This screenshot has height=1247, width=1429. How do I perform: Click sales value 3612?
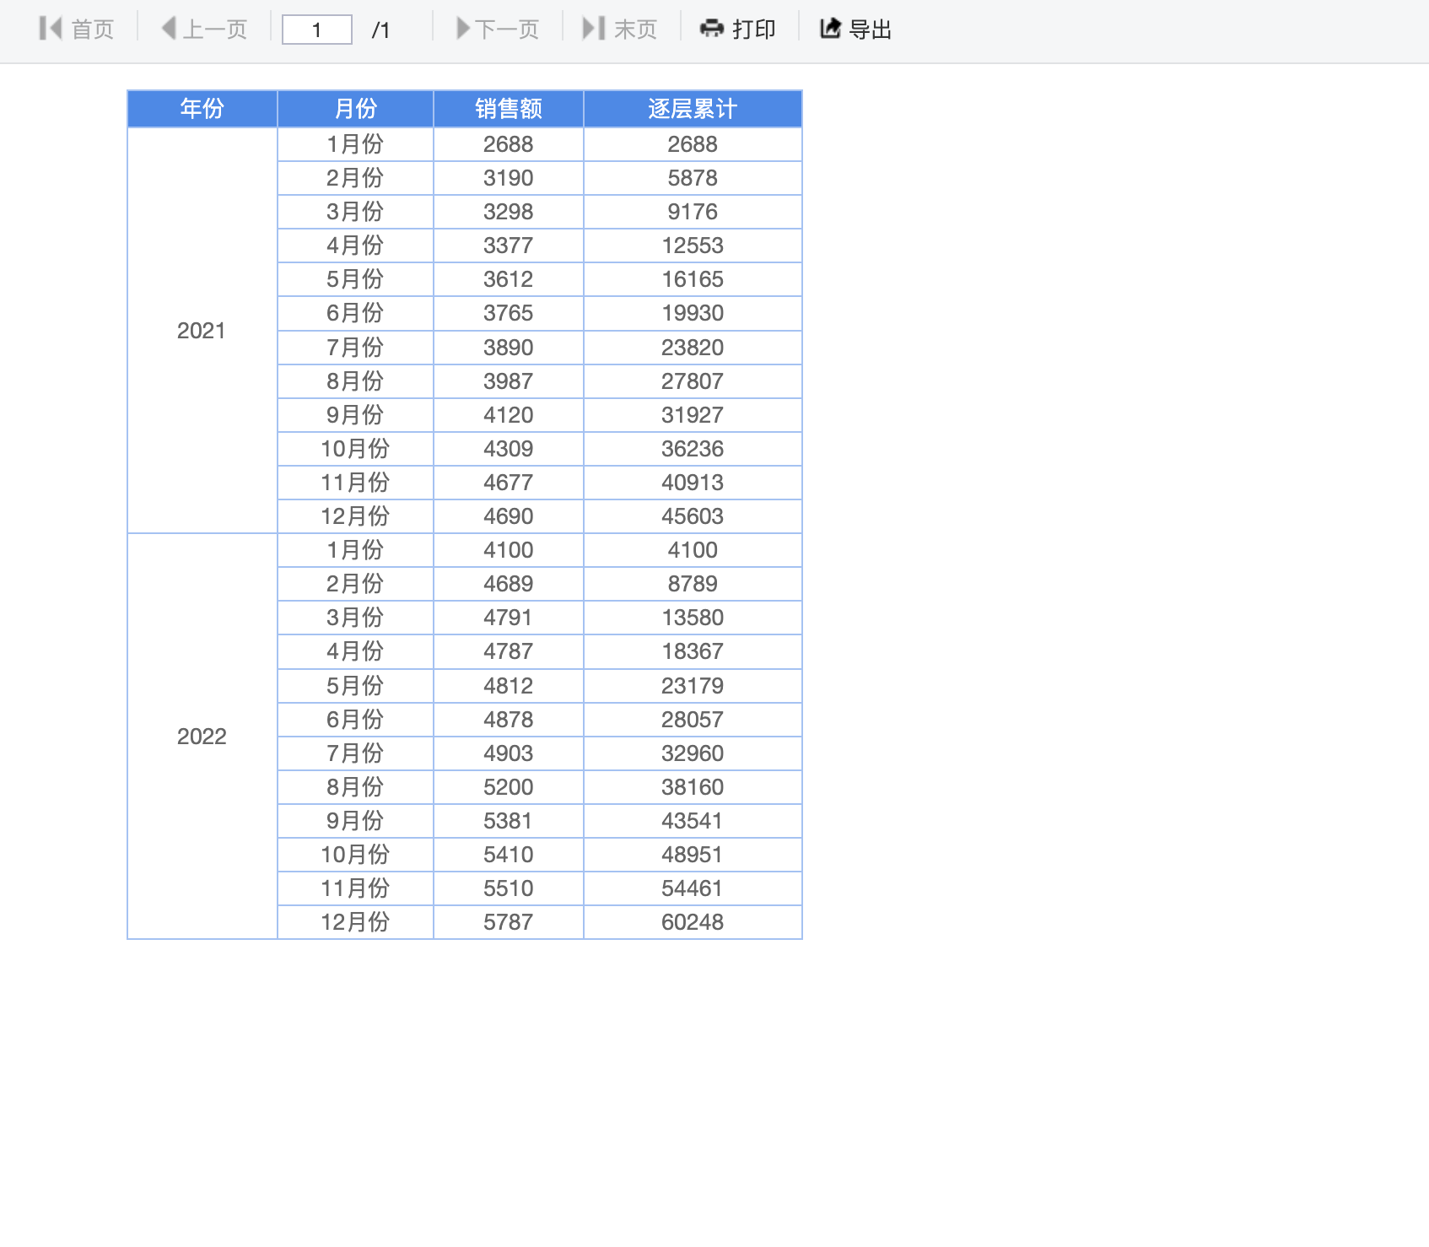(509, 279)
